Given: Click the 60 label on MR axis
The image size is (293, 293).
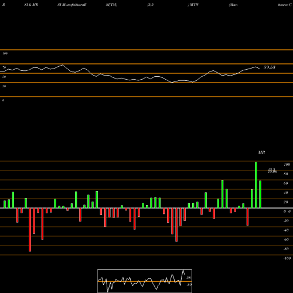Looking at the screenshot, I should 286,183.
